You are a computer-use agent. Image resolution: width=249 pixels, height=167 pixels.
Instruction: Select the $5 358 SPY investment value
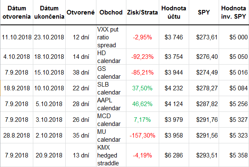click(238, 155)
